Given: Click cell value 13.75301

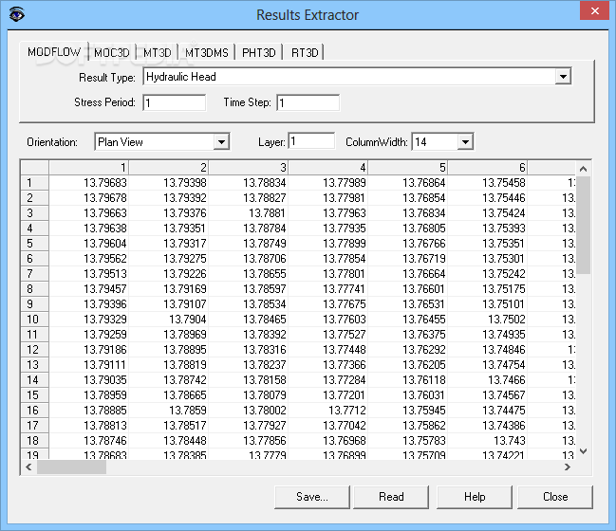Looking at the screenshot, I should [488, 259].
